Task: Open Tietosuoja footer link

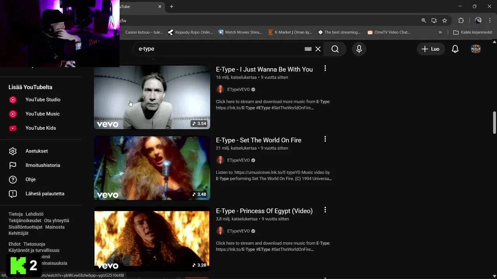Action: pos(34,244)
